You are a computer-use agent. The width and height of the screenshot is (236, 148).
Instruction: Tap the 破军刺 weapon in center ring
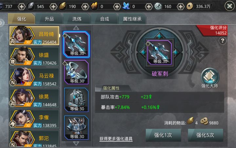[x=160, y=52]
